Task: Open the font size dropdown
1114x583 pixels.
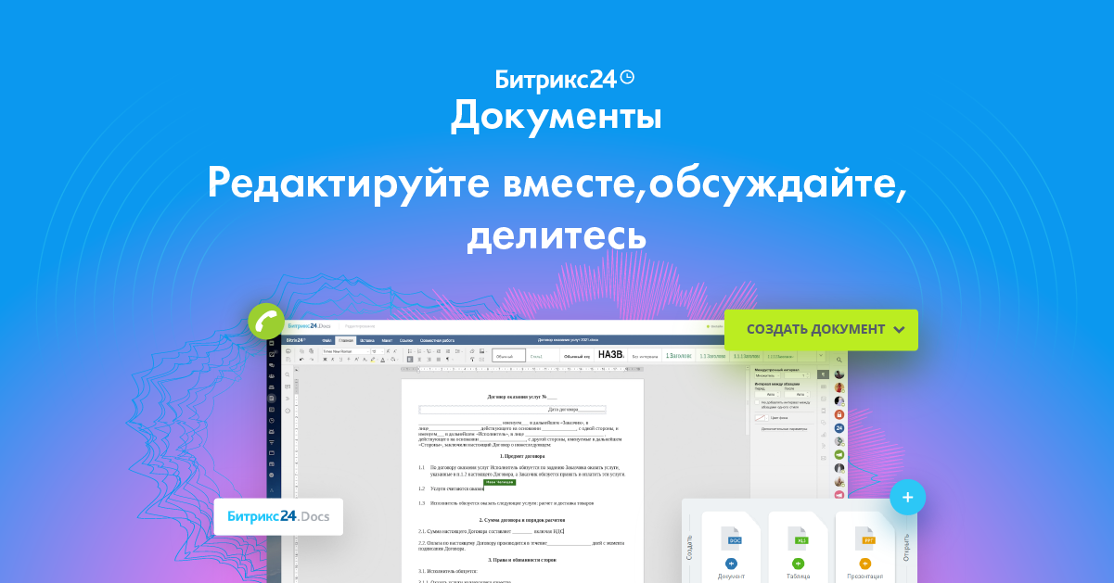Action: point(378,351)
